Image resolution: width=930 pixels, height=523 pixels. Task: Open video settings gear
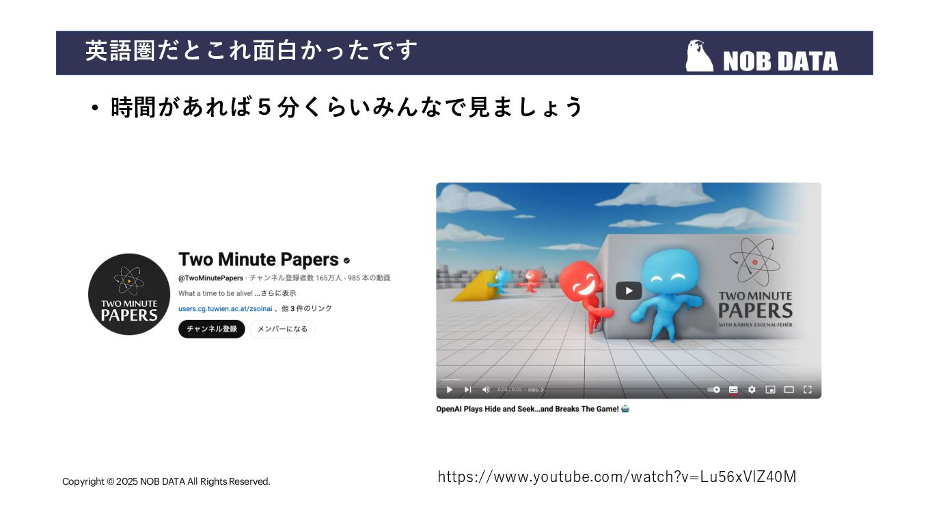(752, 390)
